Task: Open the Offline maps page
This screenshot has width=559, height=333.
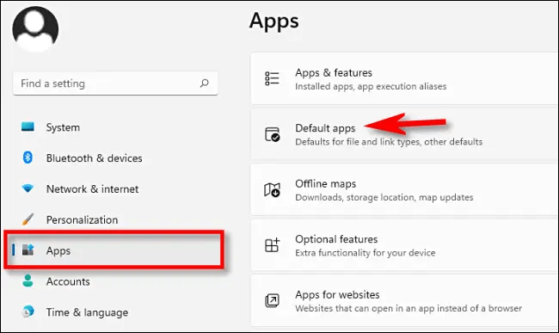Action: click(x=404, y=189)
